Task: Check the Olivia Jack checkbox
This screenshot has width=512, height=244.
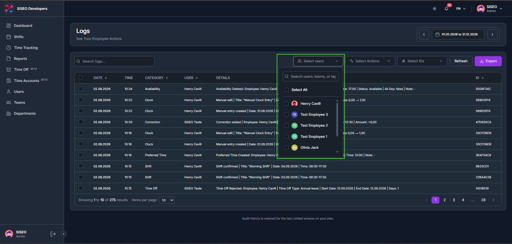Action: point(287,147)
